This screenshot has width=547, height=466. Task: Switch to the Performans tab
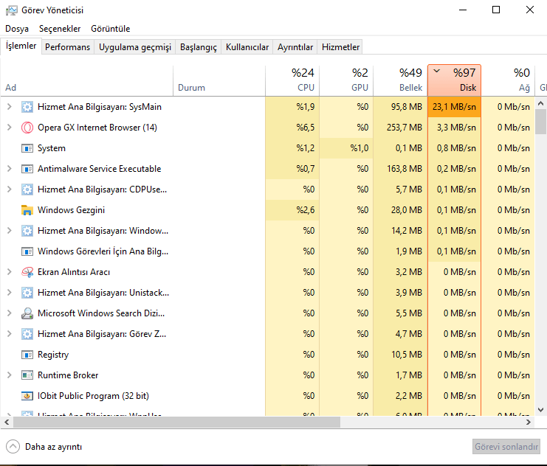68,47
